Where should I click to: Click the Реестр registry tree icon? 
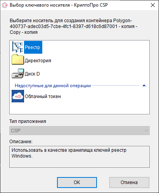click(x=18, y=47)
